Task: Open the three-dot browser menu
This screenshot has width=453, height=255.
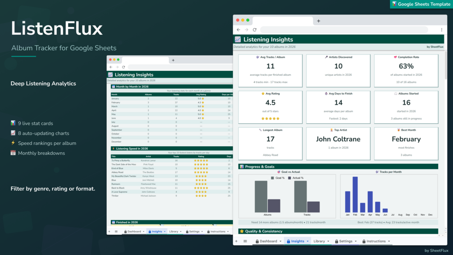Action: [441, 30]
